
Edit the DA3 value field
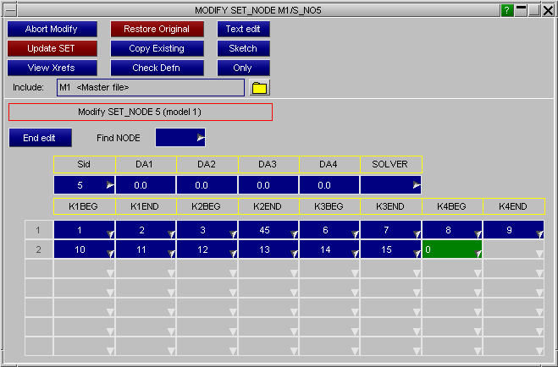tap(268, 184)
